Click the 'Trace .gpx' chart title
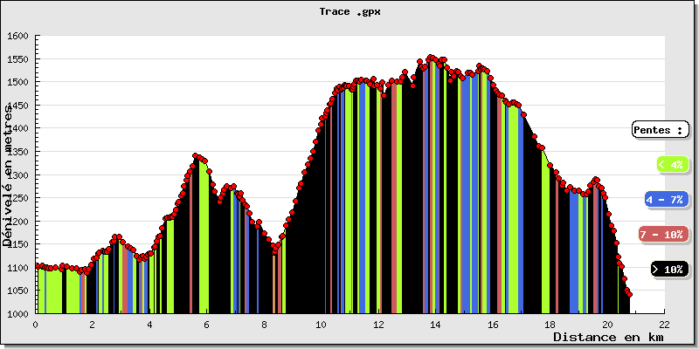Image resolution: width=699 pixels, height=349 pixels. coord(350,12)
